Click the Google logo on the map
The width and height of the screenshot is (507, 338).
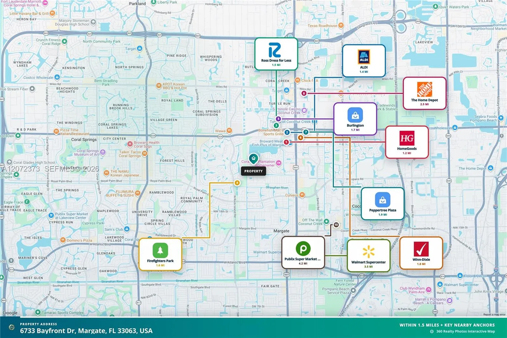click(x=10, y=313)
